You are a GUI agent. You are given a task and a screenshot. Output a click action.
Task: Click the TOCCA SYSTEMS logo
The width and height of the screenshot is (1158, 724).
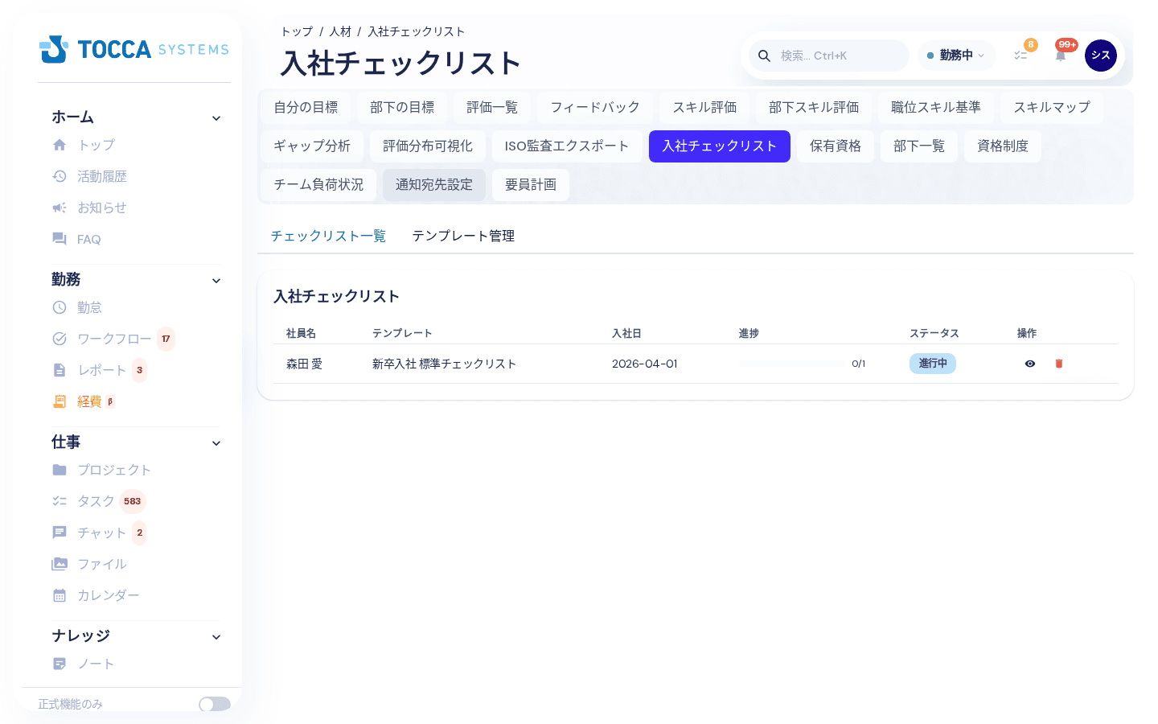134,49
